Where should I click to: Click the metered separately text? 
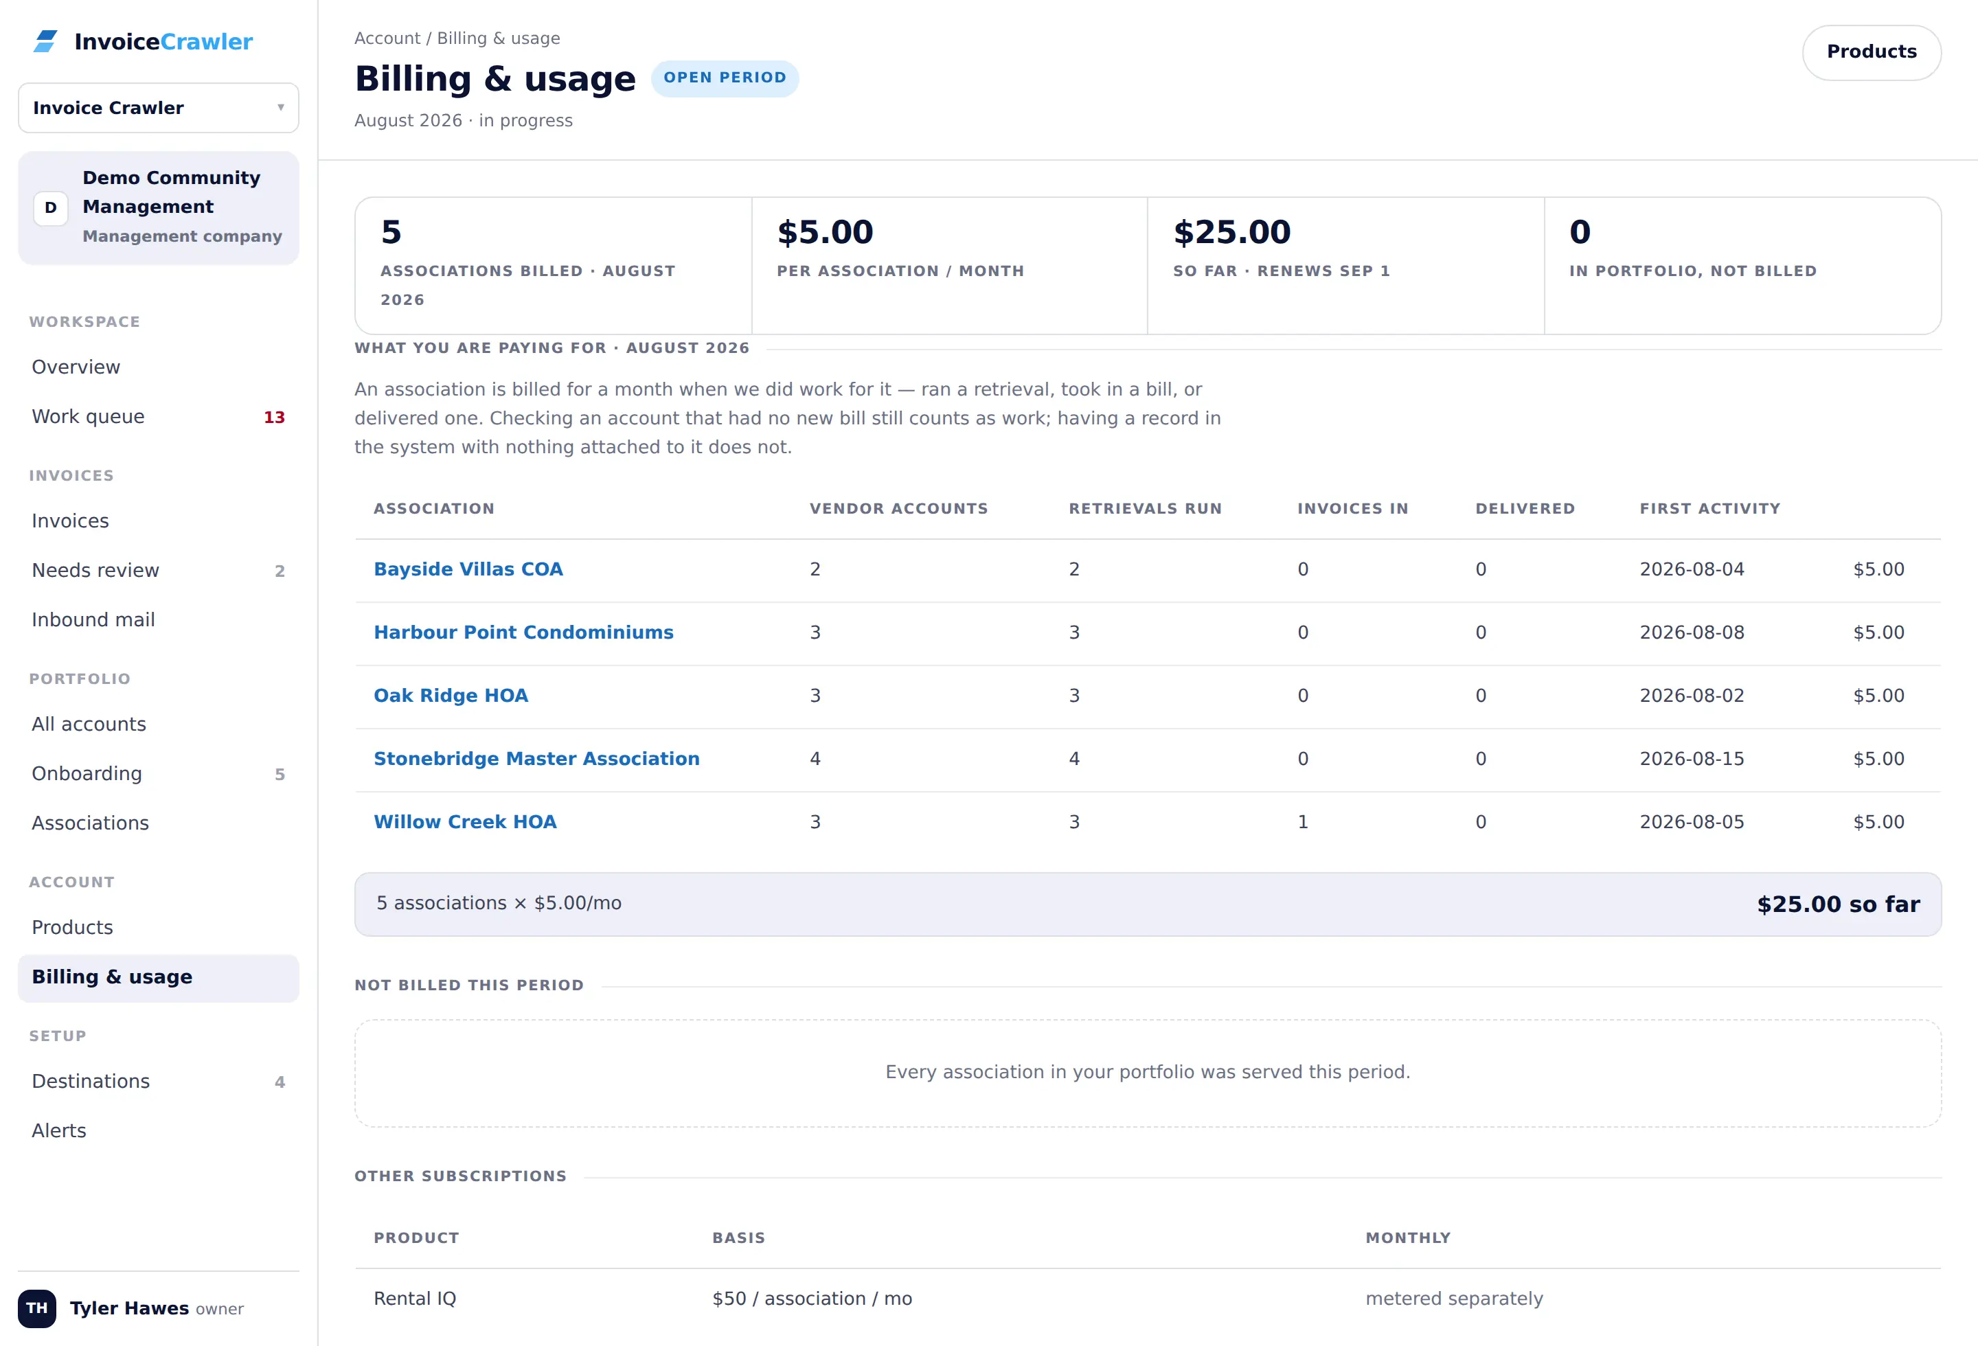pyautogui.click(x=1454, y=1299)
